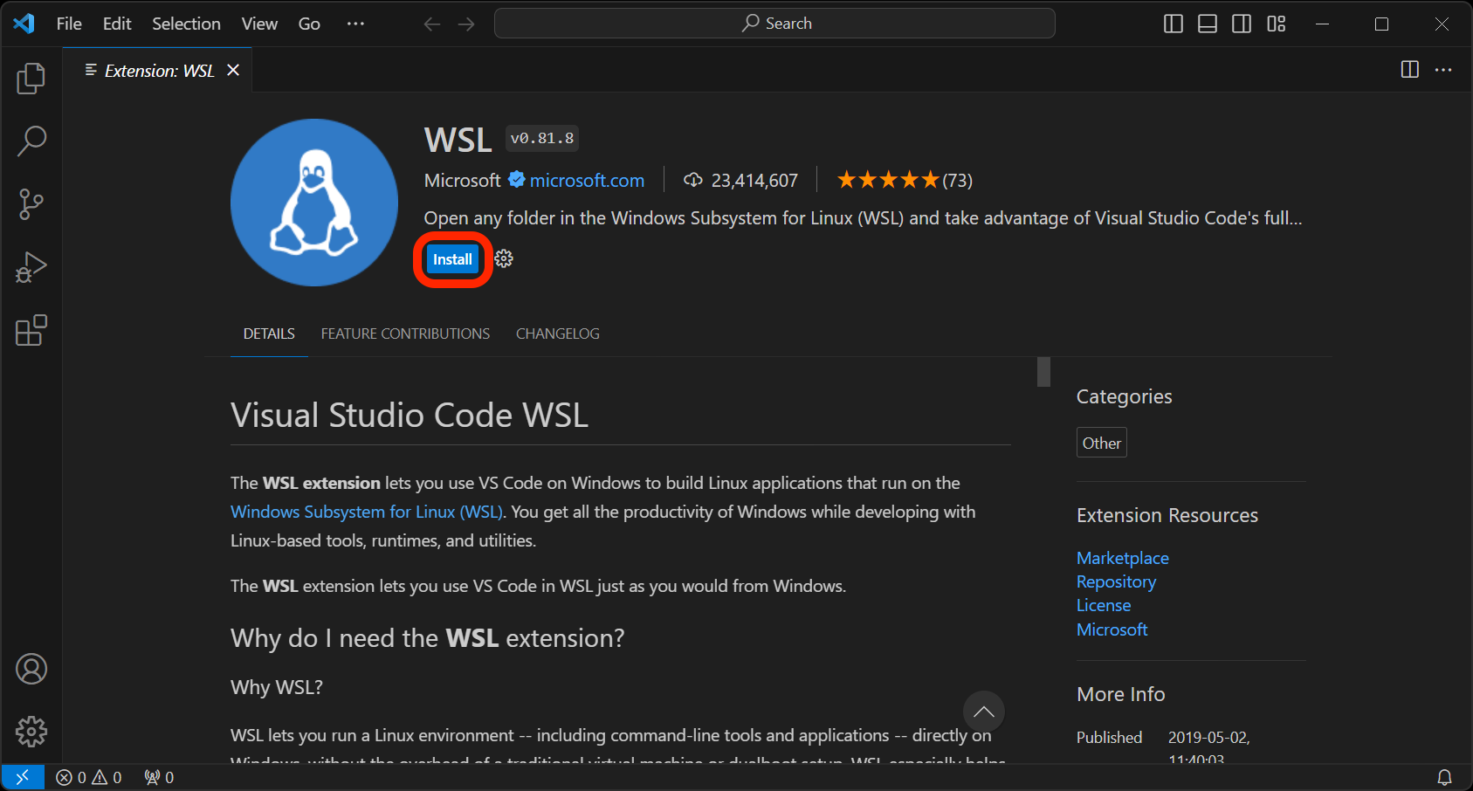Viewport: 1473px width, 791px height.
Task: Open the Search view
Action: (31, 141)
